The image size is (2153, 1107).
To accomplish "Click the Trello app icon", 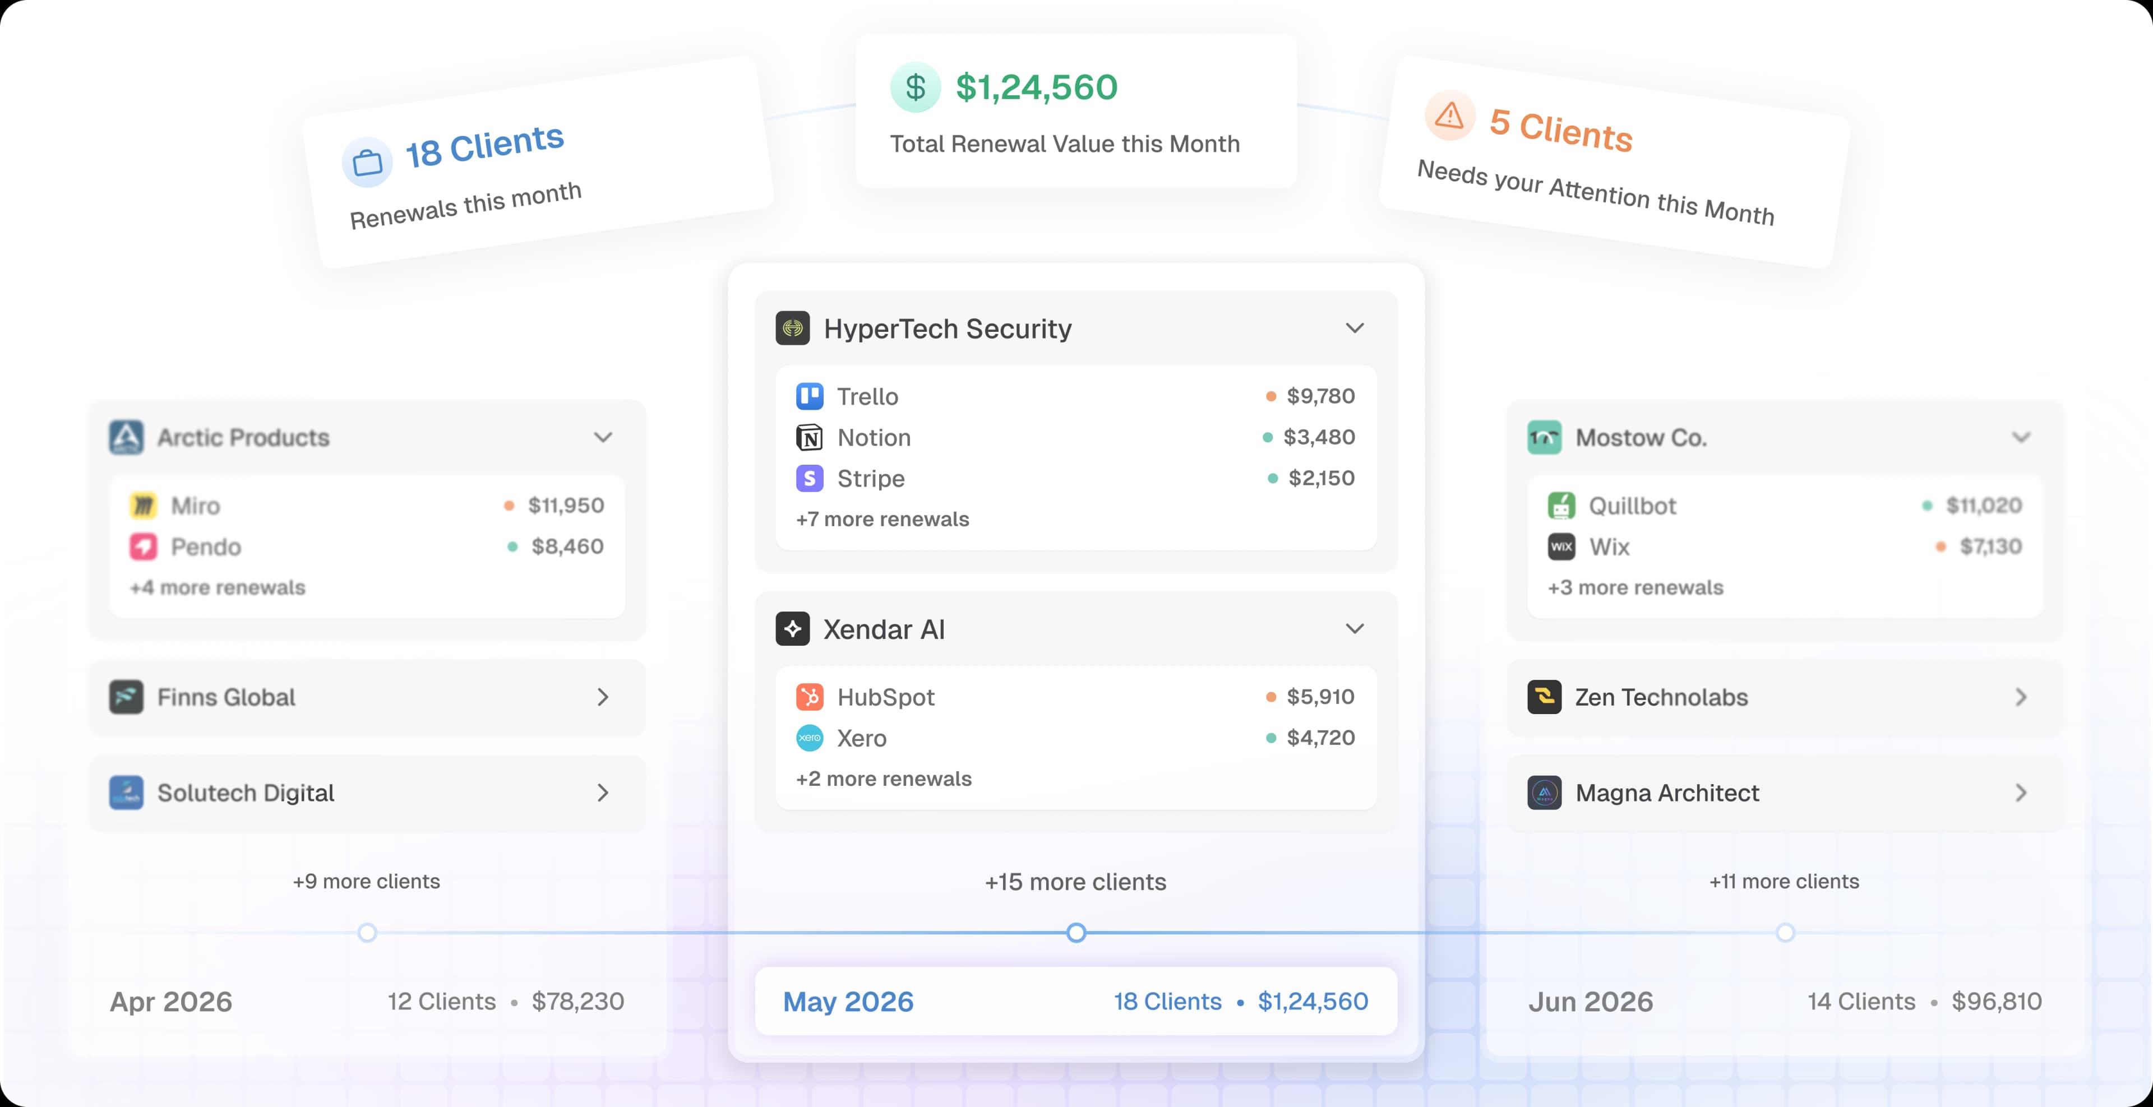I will [x=809, y=396].
